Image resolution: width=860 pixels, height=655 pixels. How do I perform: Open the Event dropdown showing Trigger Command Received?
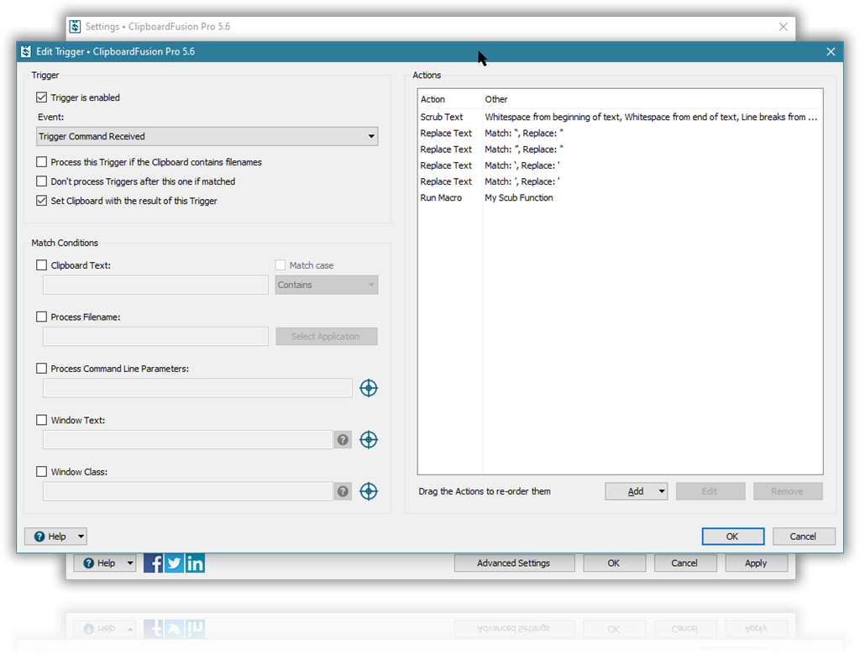click(x=207, y=136)
